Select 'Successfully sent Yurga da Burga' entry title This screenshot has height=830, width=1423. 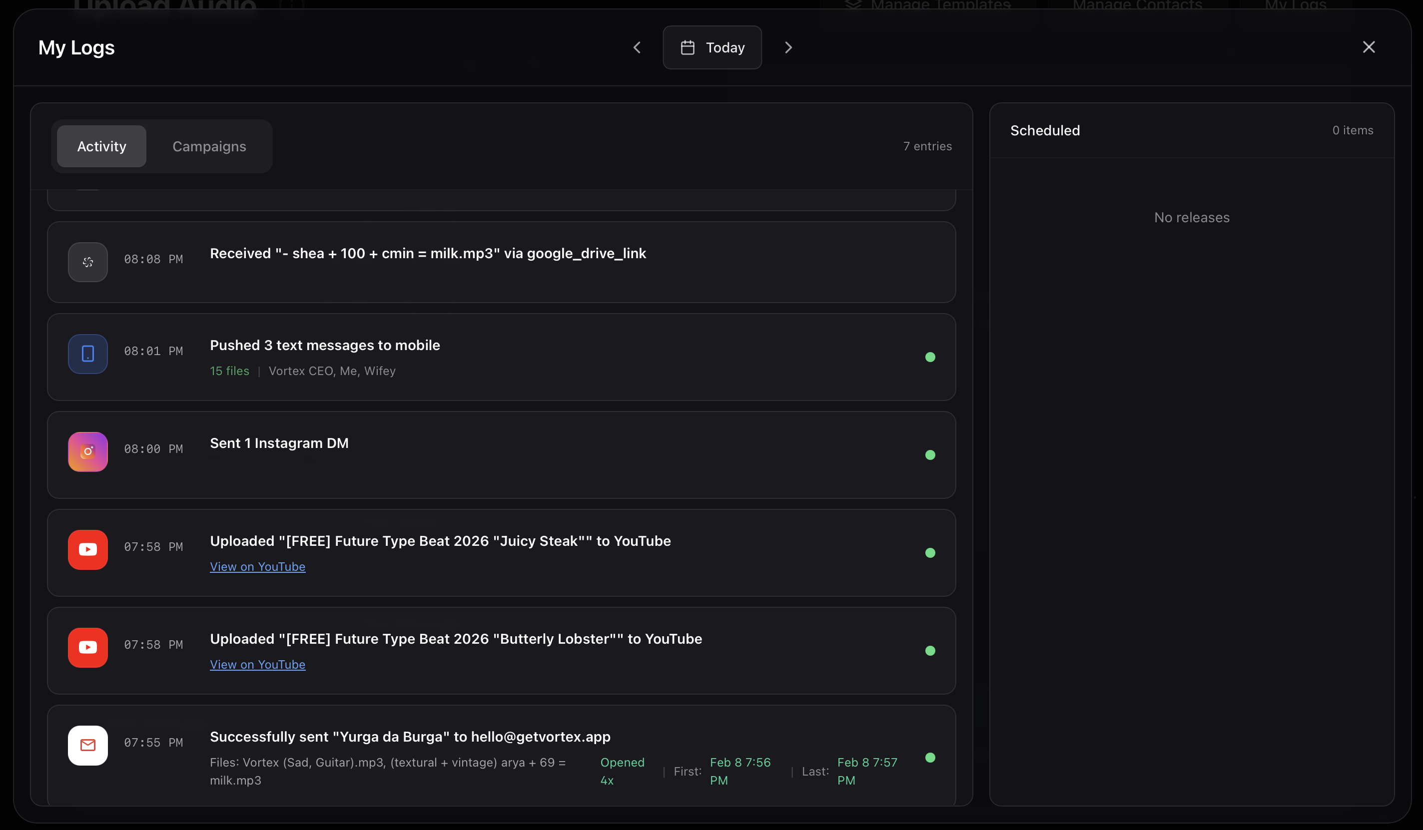[x=410, y=736]
